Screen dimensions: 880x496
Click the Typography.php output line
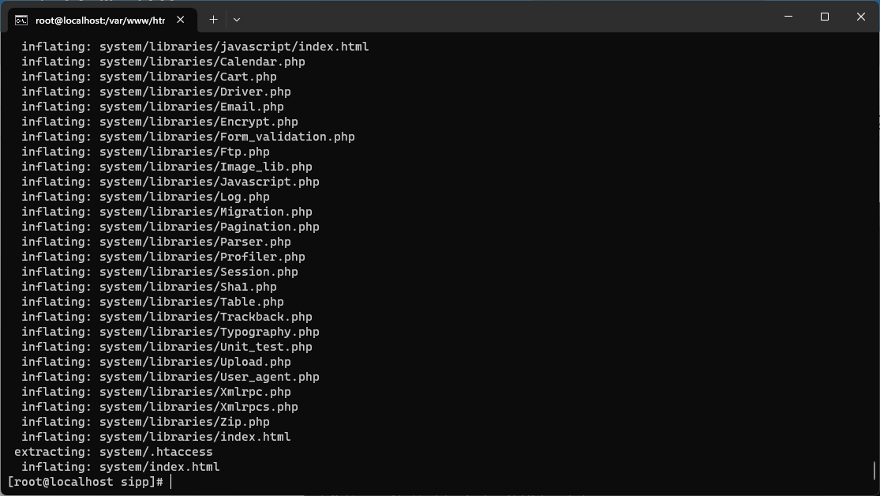click(x=170, y=332)
